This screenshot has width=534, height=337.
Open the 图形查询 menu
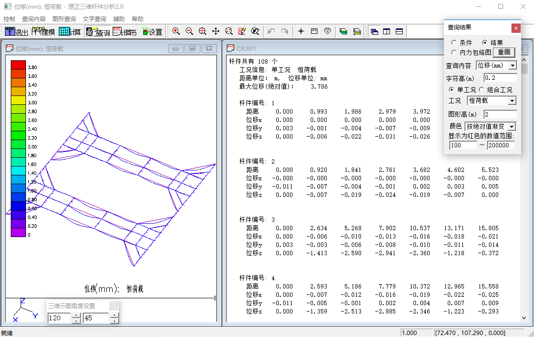click(64, 19)
